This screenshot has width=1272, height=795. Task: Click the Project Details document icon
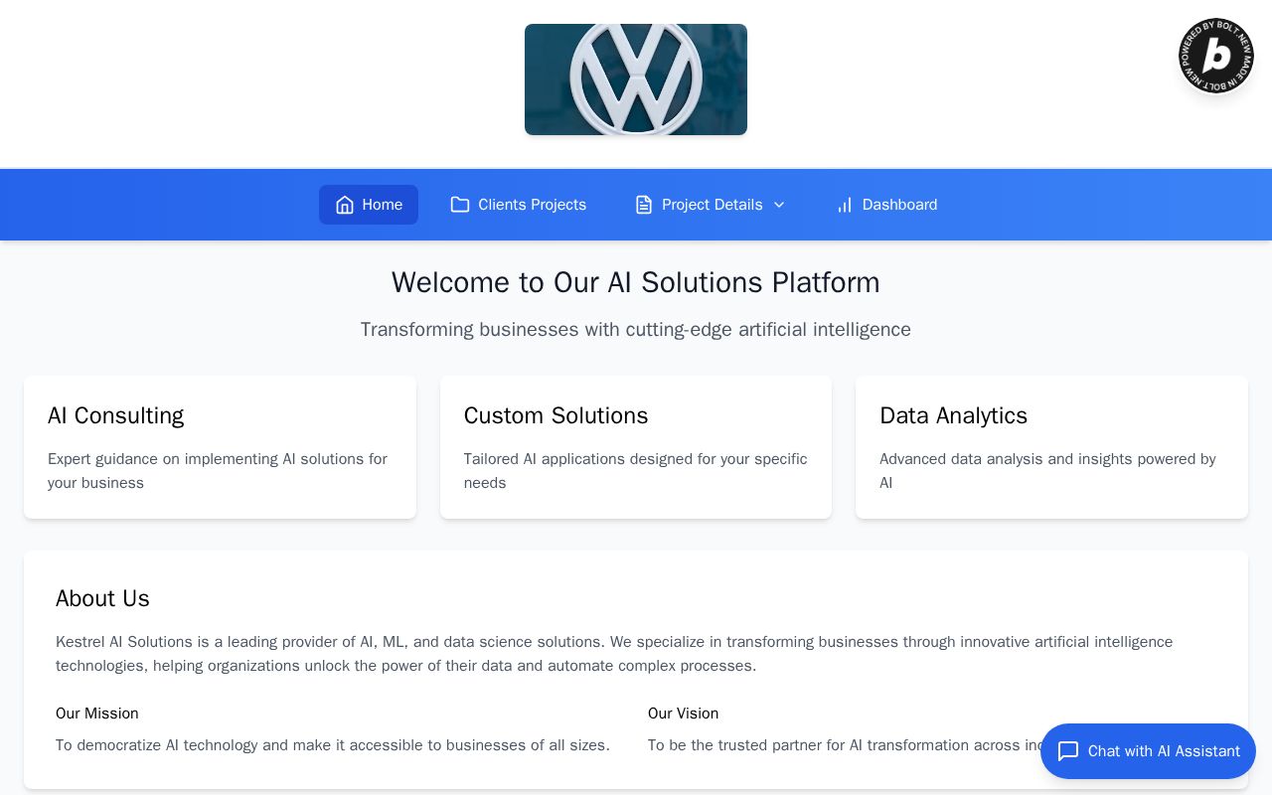pyautogui.click(x=644, y=205)
